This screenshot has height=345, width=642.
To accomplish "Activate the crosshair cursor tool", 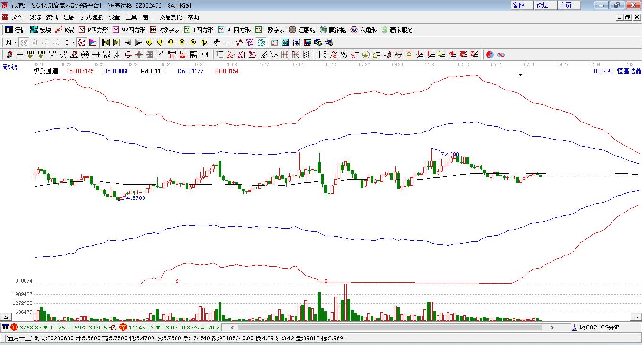I will coord(228,42).
